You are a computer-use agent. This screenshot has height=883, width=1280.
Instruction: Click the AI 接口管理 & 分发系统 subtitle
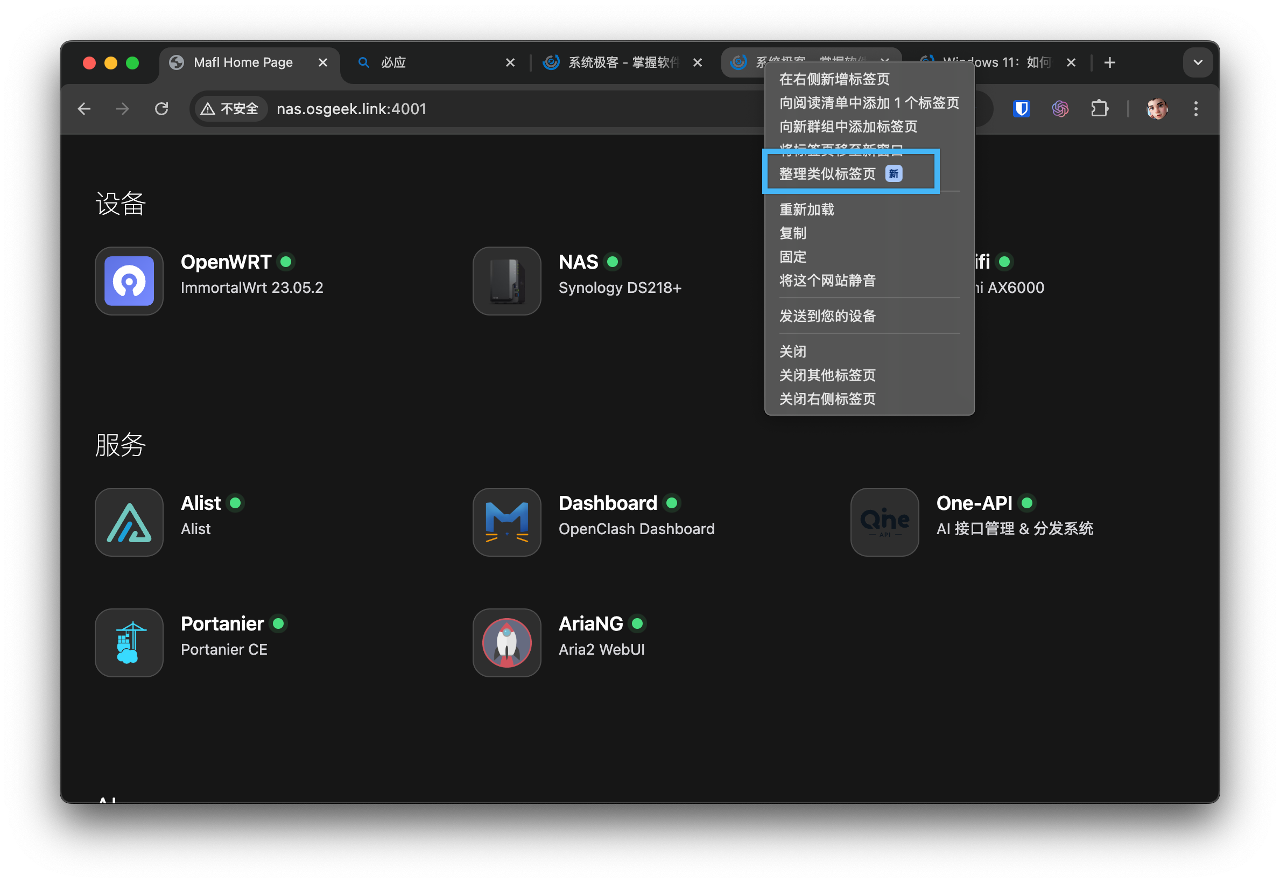click(x=1015, y=529)
